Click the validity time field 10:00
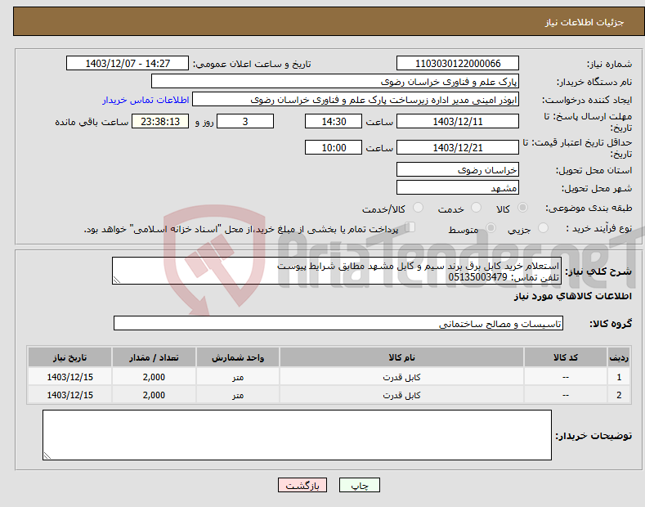 (x=334, y=147)
